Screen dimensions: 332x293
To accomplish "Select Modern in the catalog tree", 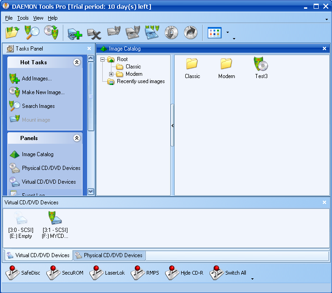I will click(x=134, y=74).
